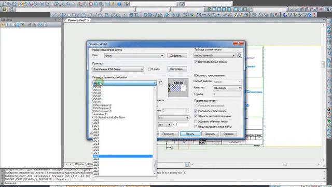Click the paper preview thumbnail showing 630.00
The image size is (332, 187).
178,88
